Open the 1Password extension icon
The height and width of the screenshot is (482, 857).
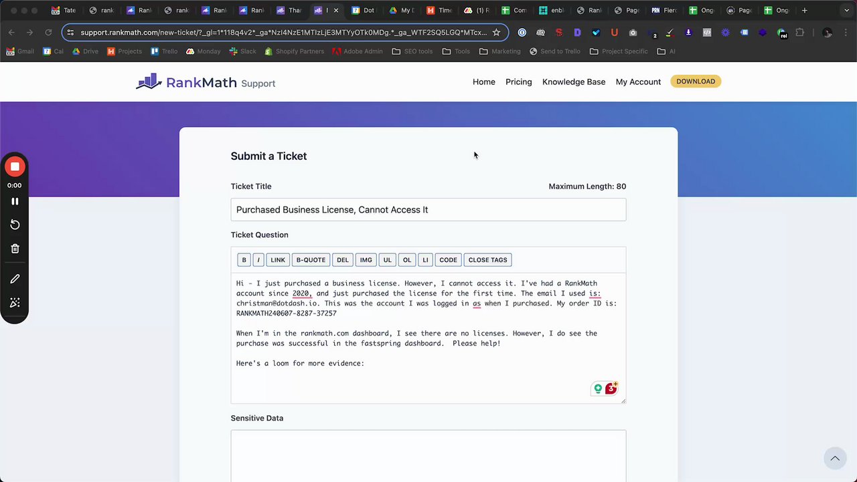(x=522, y=32)
